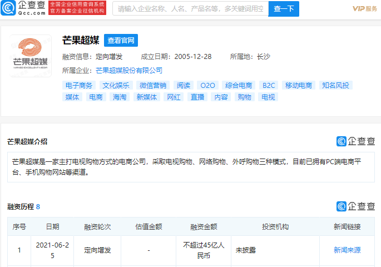This screenshot has height=267, width=381.
Task: Open the 芒果超媒 company logo thumbnail
Action: pos(31,56)
